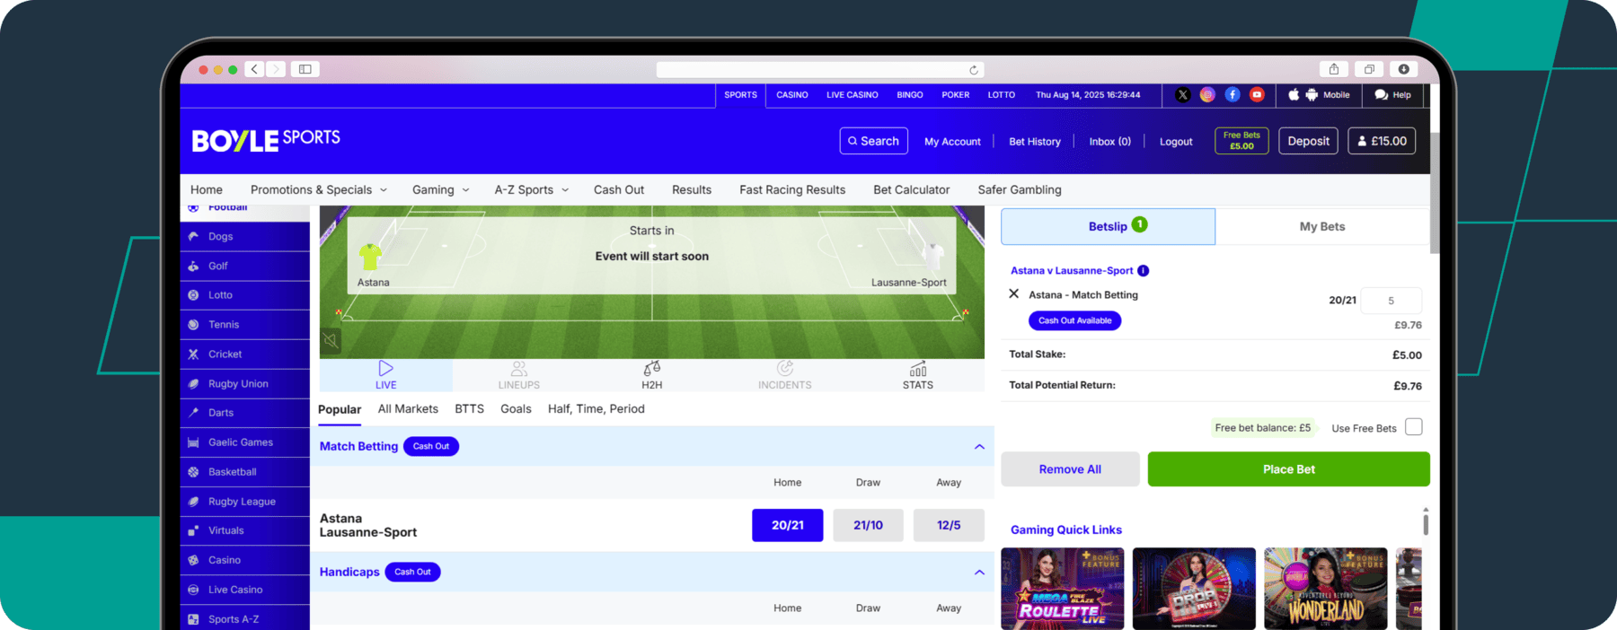The height and width of the screenshot is (630, 1617).
Task: Click the browser tabs overview icon
Action: pyautogui.click(x=1369, y=69)
